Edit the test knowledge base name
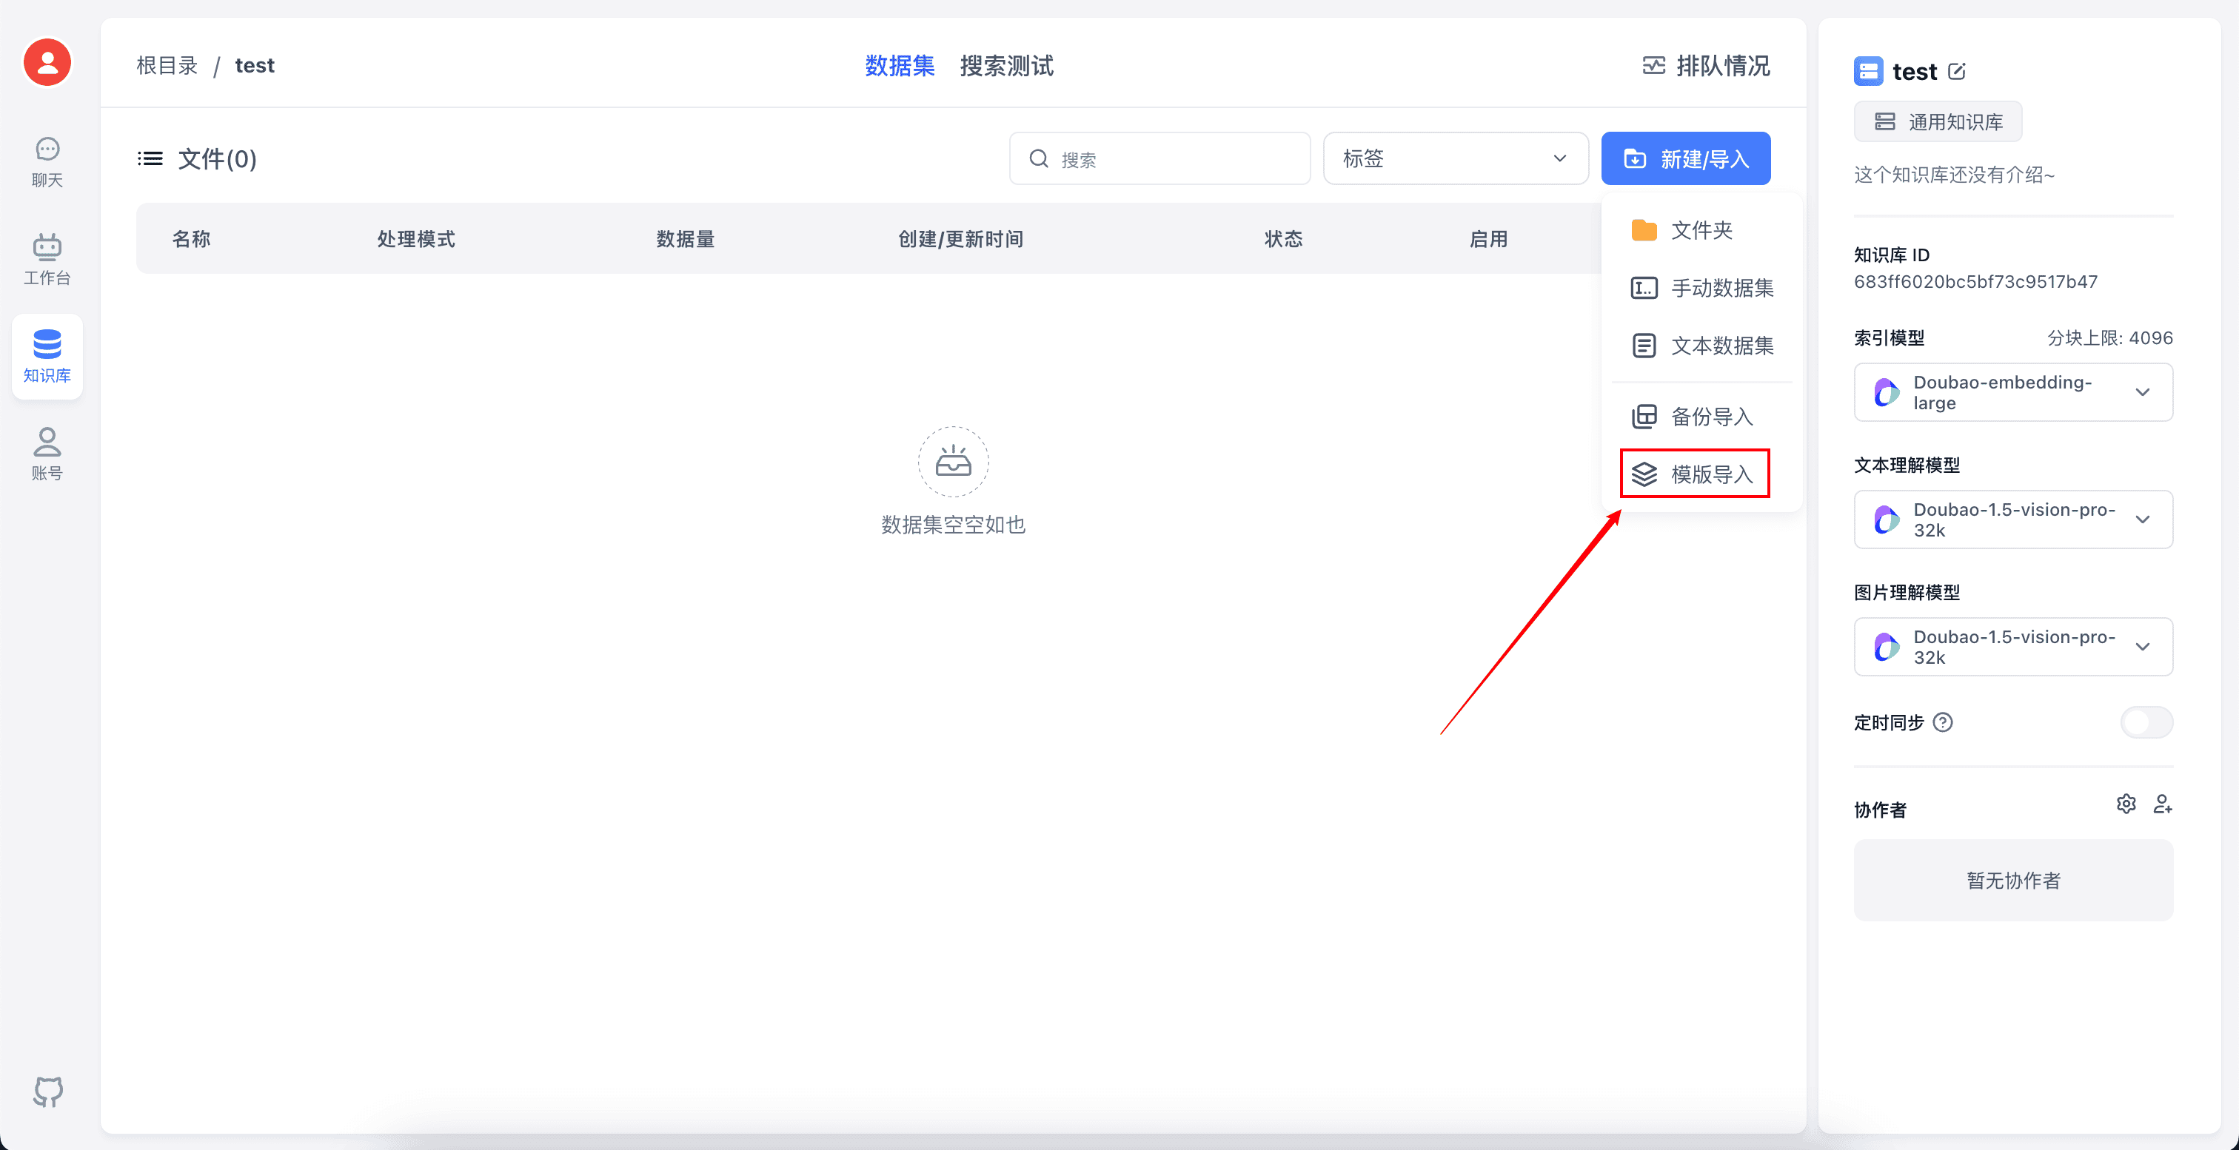2239x1150 pixels. pos(1956,71)
